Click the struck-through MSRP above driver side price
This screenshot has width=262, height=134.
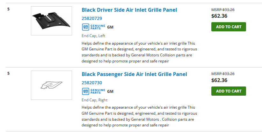click(223, 10)
